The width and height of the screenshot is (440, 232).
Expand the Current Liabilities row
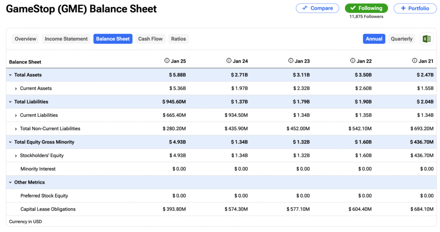pos(16,115)
